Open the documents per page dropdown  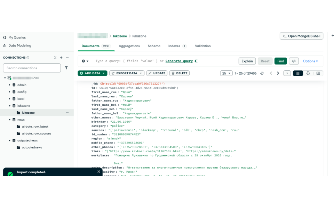coord(226,73)
